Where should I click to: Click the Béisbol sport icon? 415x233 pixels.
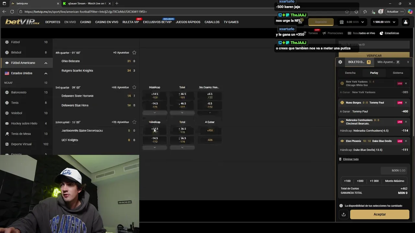7,52
